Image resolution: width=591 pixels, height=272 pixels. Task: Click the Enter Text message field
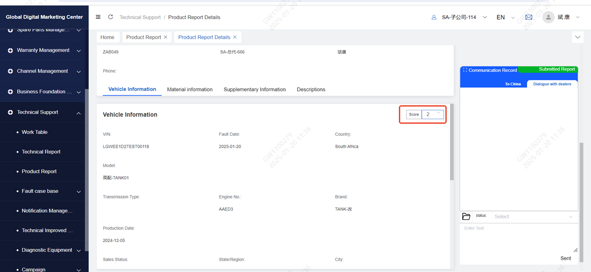518,237
